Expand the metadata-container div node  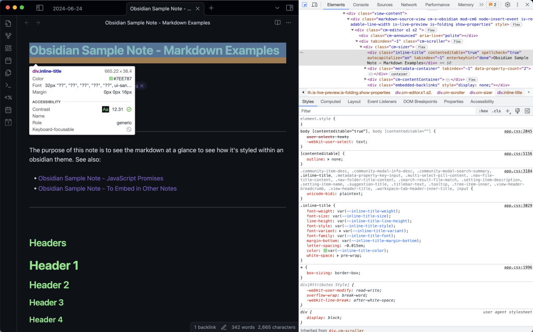click(365, 69)
